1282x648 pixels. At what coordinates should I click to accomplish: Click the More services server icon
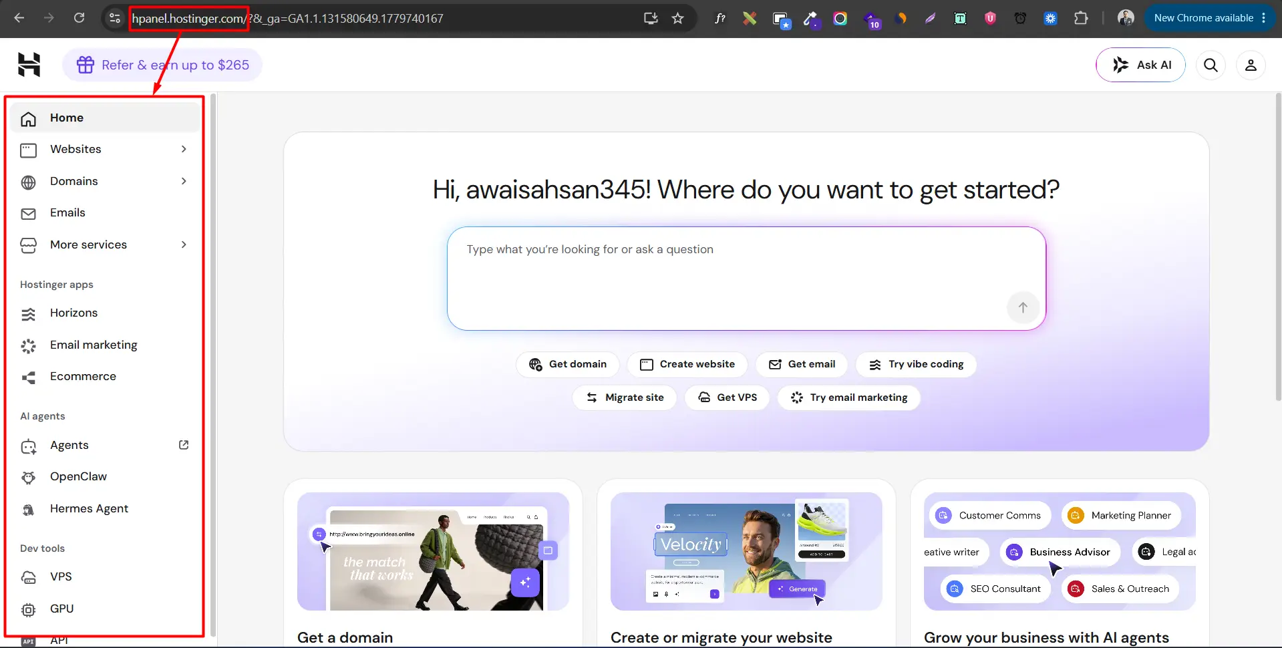pyautogui.click(x=28, y=246)
